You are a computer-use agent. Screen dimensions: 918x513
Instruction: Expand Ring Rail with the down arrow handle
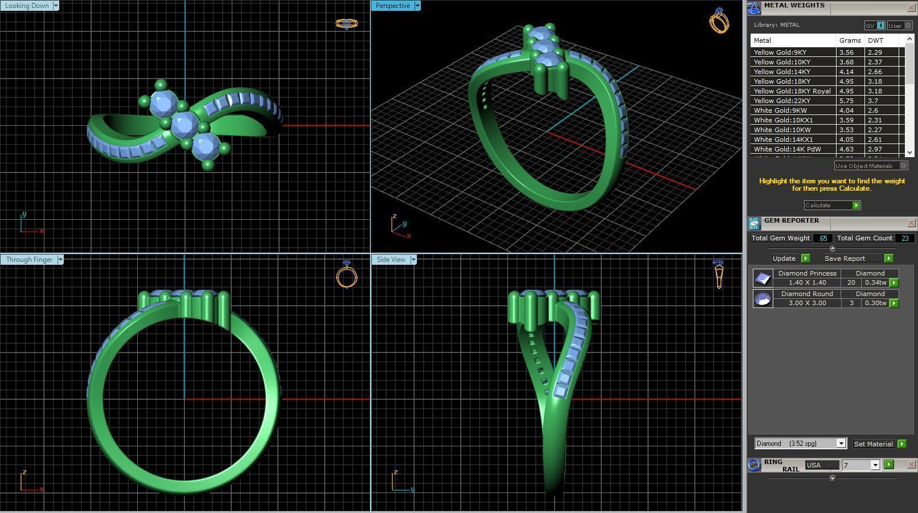(832, 478)
